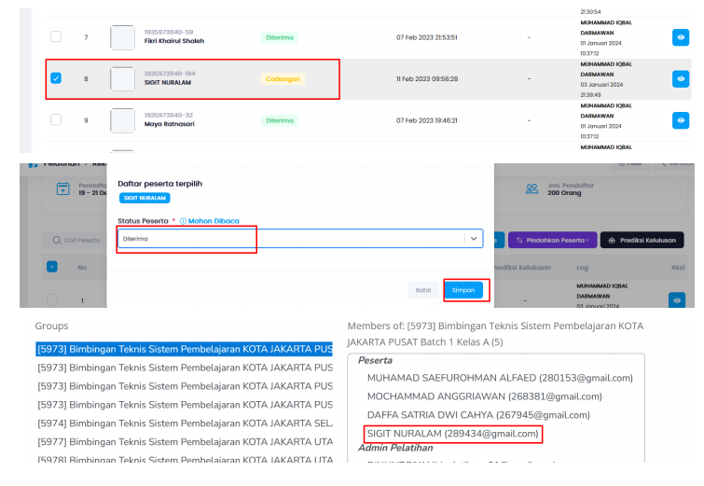The height and width of the screenshot is (486, 704).
Task: Tick the checkbox for Fikri Khairul Shaleh
Action: (x=56, y=37)
